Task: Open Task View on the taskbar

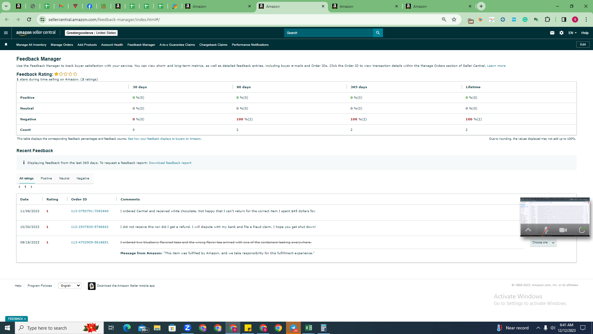Action: 111,328
